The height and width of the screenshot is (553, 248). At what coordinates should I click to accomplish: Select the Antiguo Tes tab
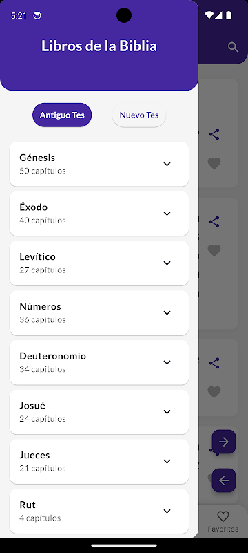point(62,115)
